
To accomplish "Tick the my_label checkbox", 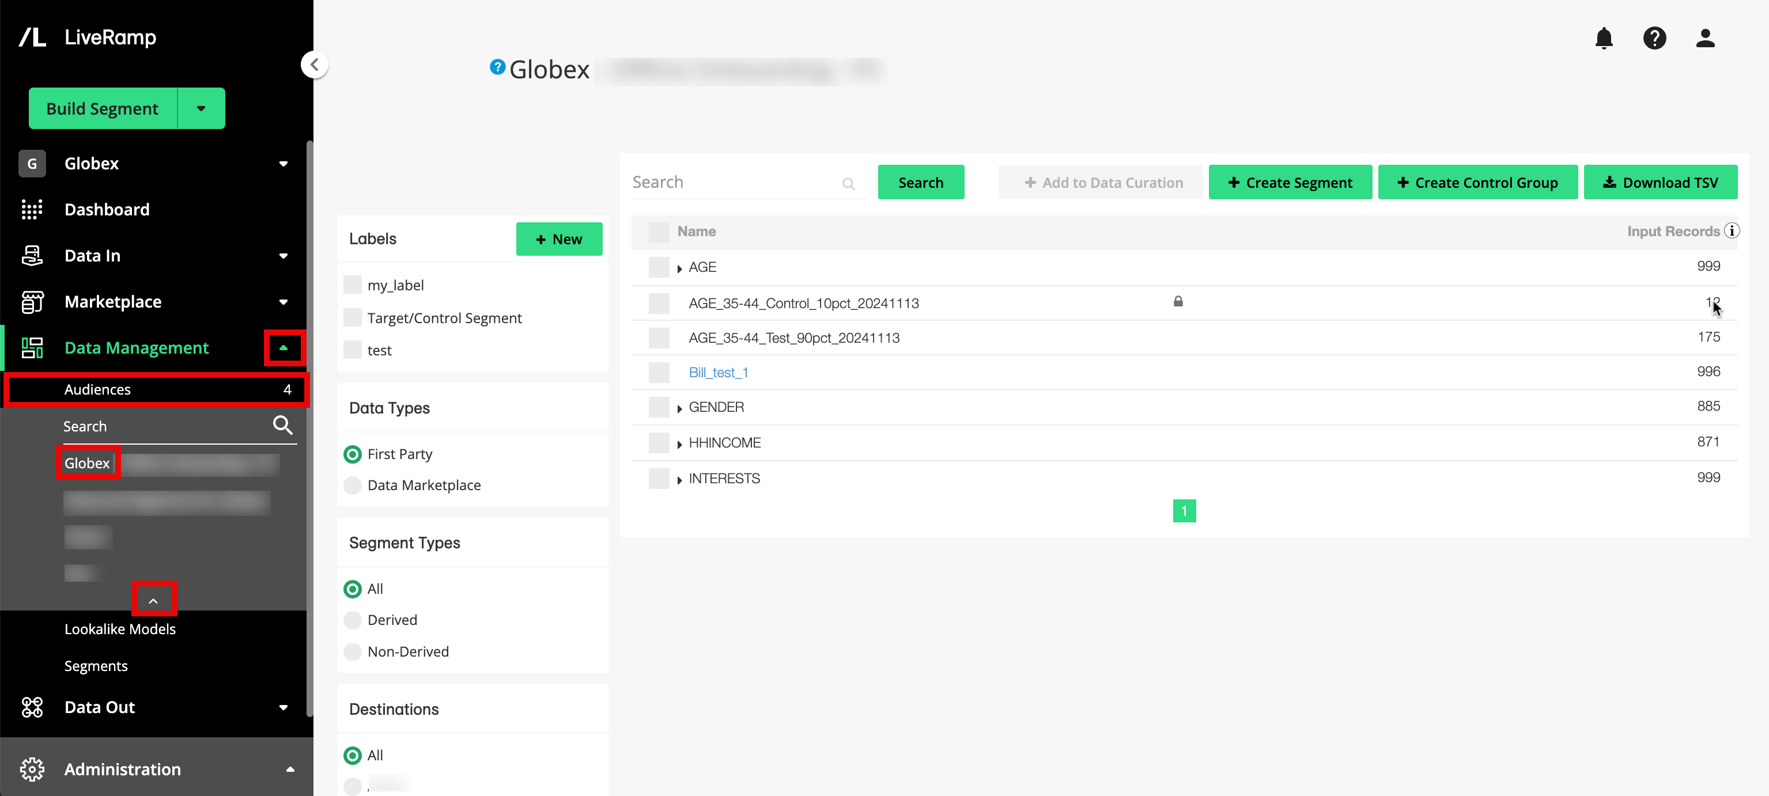I will (352, 284).
